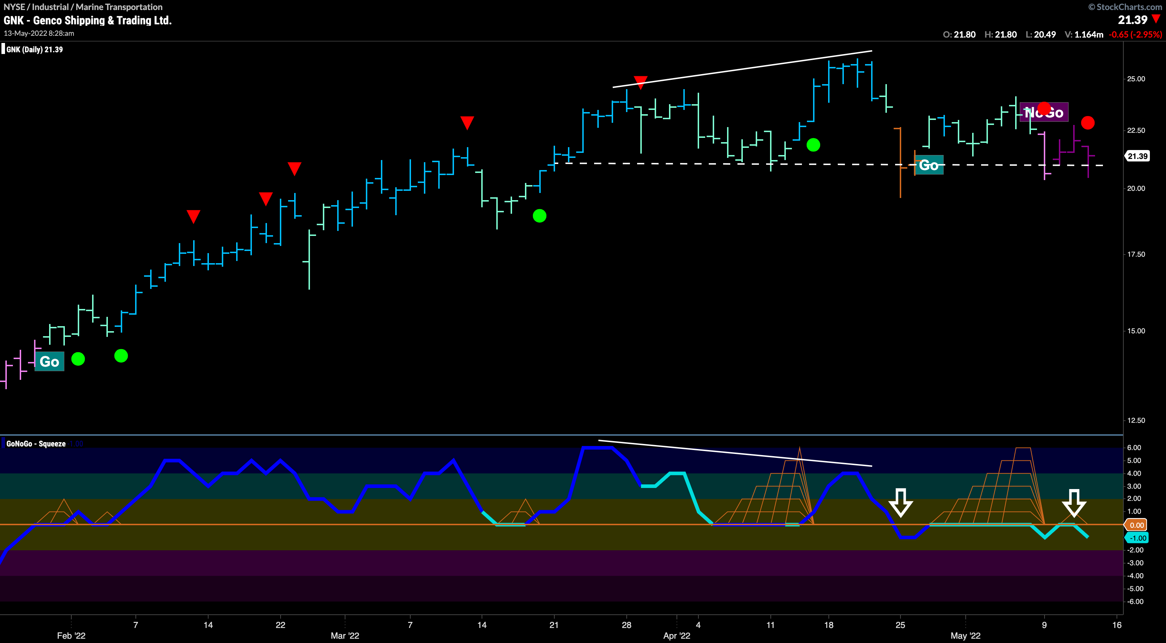Click the V: 1.164m volume value
This screenshot has width=1166, height=643.
pos(1084,34)
